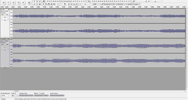Click the Redo arrow icon
This screenshot has width=188, height=100.
tap(61, 4)
